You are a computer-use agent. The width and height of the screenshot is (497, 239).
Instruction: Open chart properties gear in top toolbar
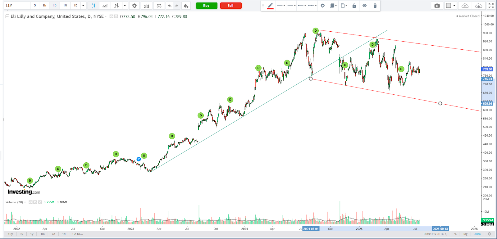point(134,6)
